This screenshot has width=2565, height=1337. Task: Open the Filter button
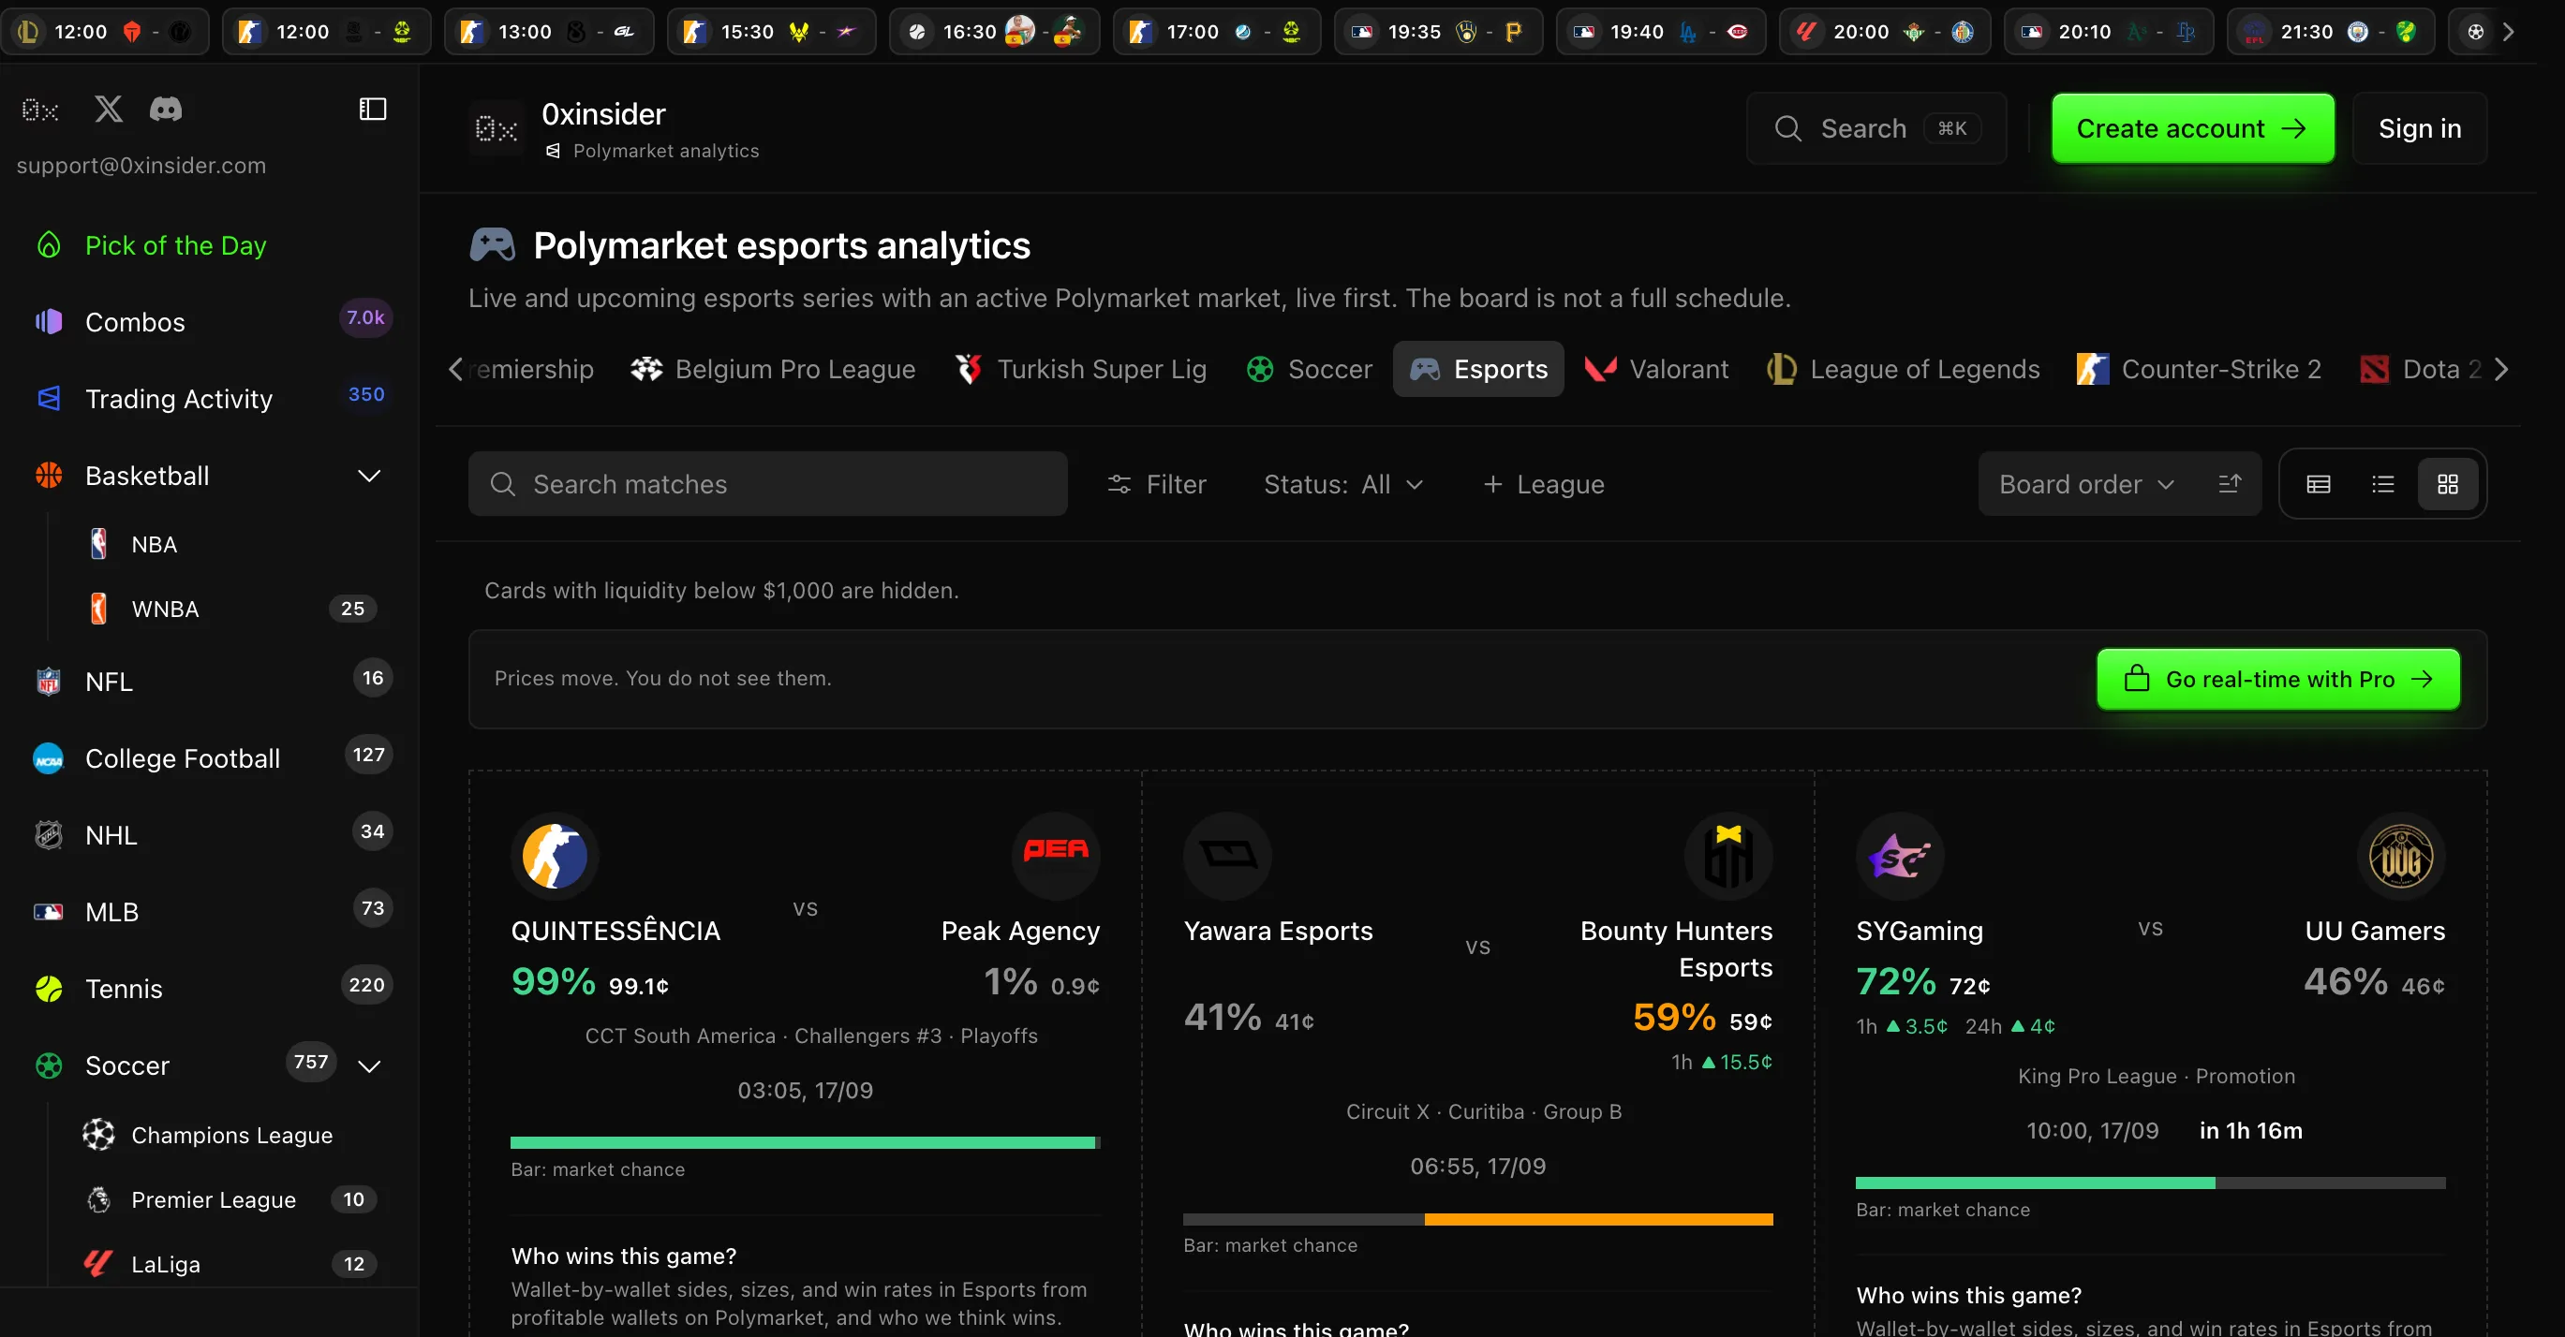tap(1157, 484)
